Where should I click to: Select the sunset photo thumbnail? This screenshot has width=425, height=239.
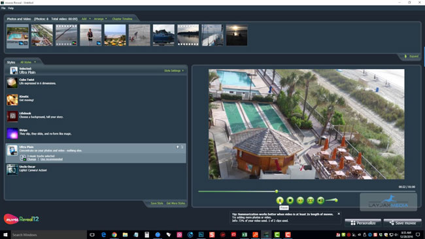(x=237, y=35)
